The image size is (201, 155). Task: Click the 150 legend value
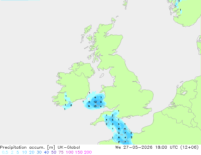(79, 152)
